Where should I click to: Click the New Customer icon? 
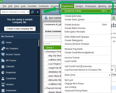click(x=46, y=18)
